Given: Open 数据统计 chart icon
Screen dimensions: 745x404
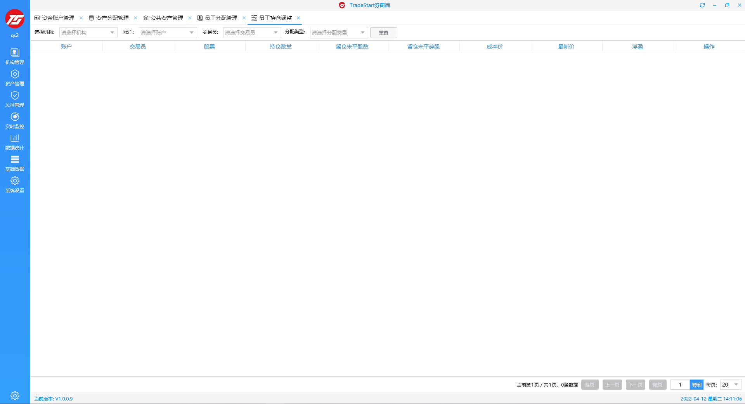Looking at the screenshot, I should coord(15,142).
